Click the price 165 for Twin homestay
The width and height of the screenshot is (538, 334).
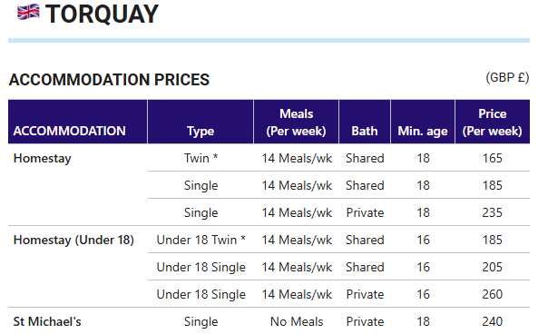(492, 158)
